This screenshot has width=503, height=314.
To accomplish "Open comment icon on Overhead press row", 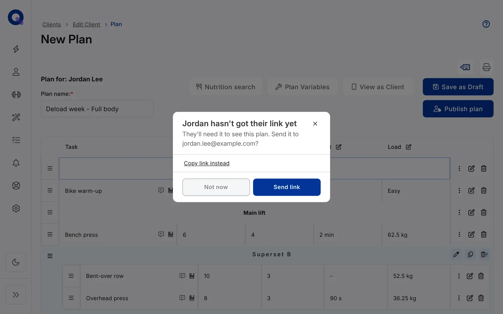I will click(182, 298).
